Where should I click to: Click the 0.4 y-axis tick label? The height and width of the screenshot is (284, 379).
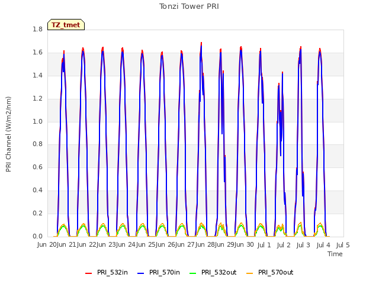pos(37,191)
